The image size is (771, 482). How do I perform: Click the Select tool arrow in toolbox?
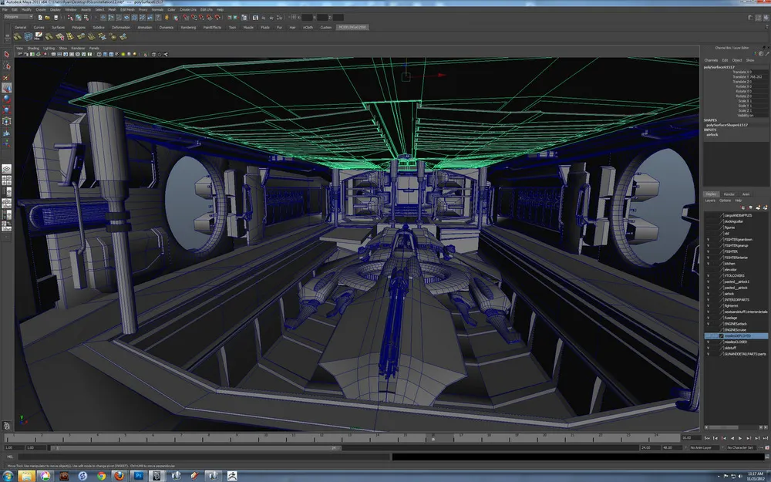6,55
